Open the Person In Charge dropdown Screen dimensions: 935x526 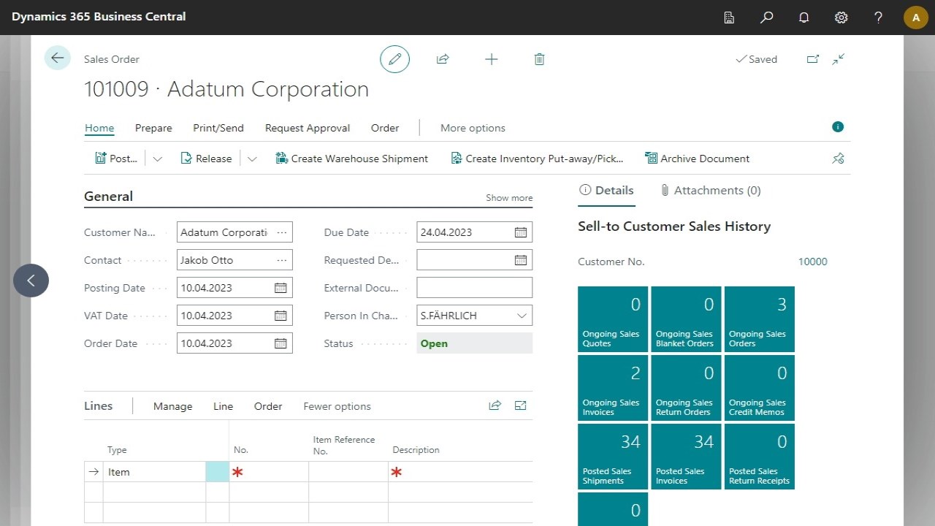click(x=522, y=316)
